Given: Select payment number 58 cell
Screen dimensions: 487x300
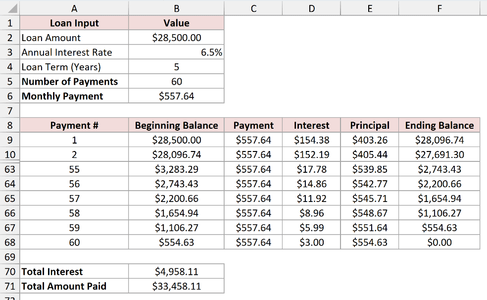Looking at the screenshot, I should pyautogui.click(x=74, y=213).
